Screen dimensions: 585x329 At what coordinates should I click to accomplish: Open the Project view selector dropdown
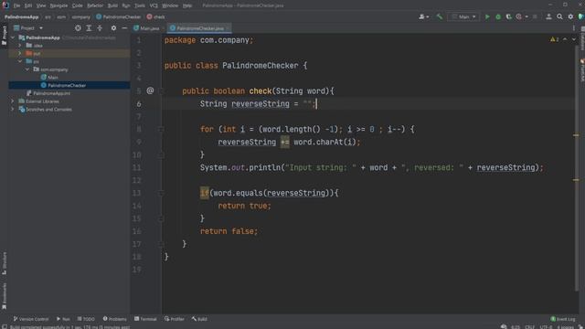[x=28, y=28]
